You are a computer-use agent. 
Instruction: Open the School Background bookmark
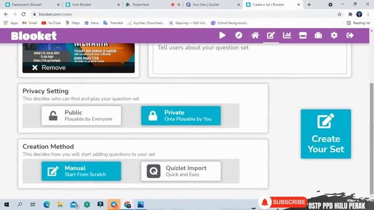point(230,23)
